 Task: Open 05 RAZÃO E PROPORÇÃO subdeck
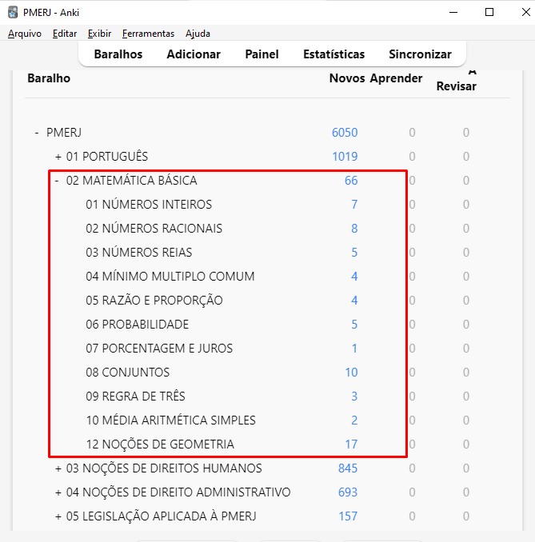click(x=154, y=301)
